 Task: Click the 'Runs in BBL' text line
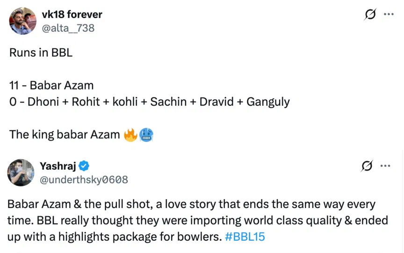click(41, 52)
